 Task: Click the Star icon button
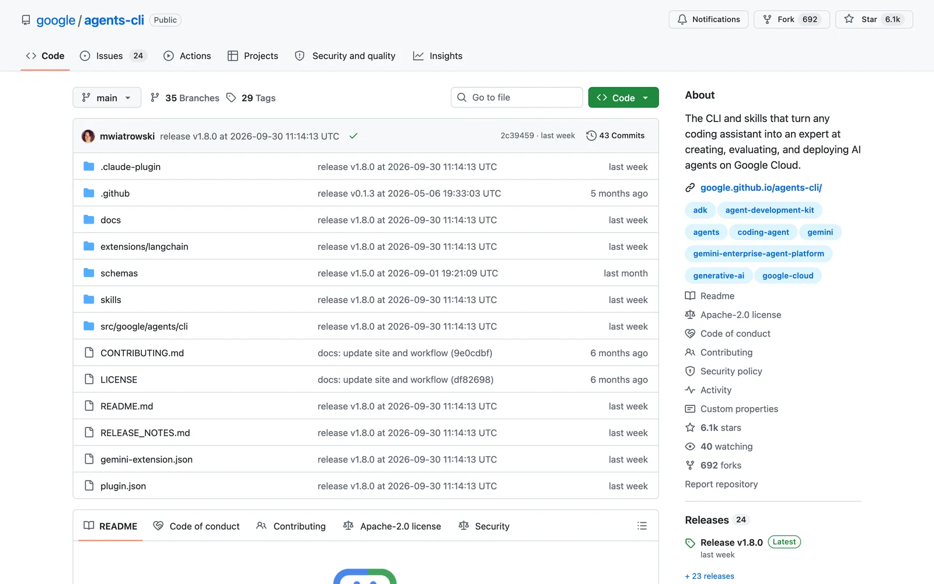pos(849,19)
